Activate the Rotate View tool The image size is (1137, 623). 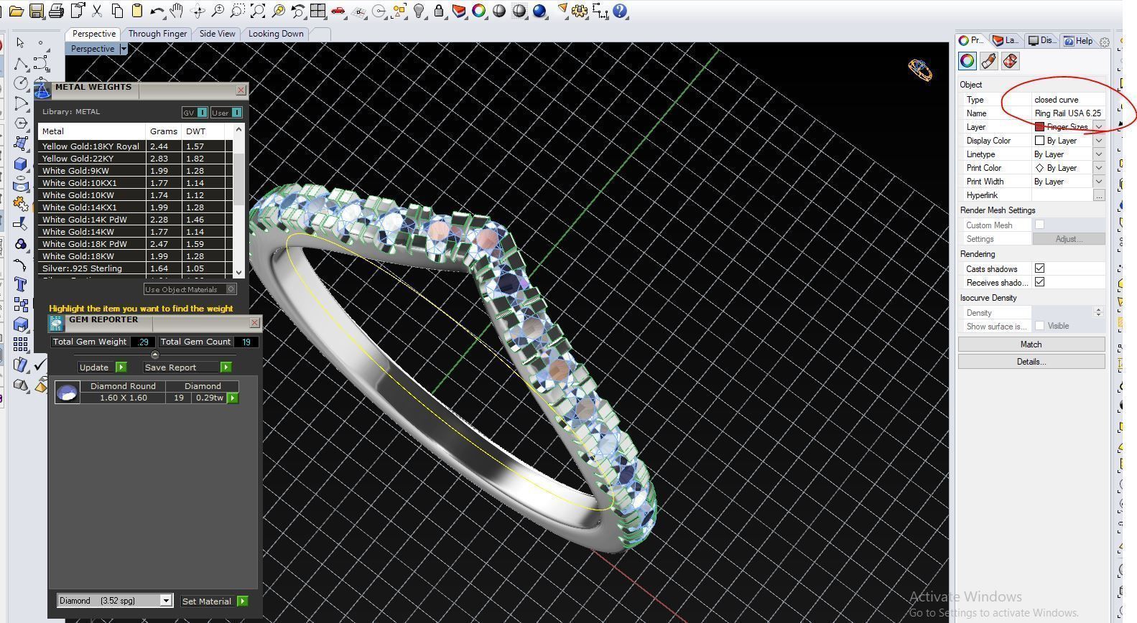coord(198,11)
